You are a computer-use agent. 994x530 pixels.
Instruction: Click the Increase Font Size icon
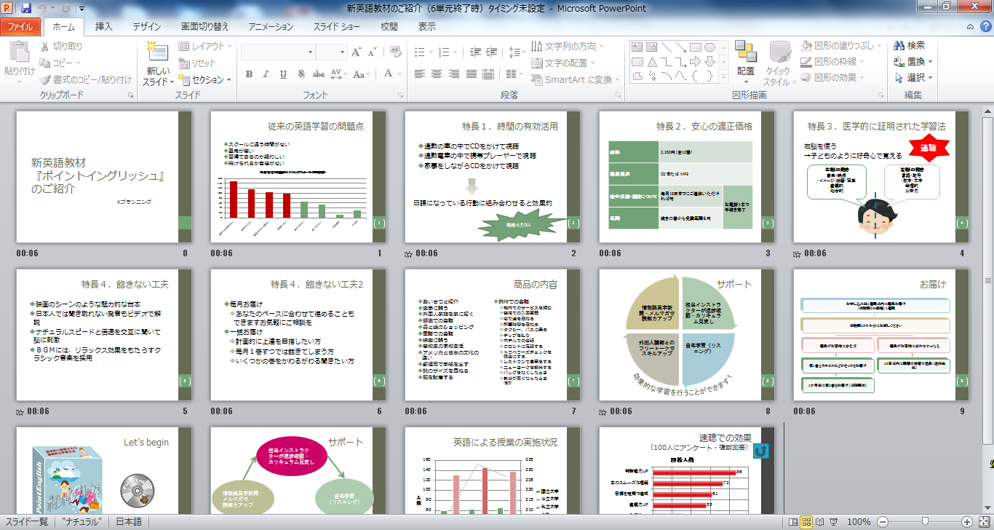coord(357,52)
